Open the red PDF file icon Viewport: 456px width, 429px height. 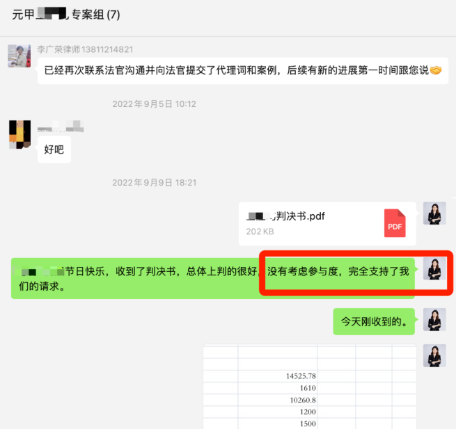[x=395, y=223]
